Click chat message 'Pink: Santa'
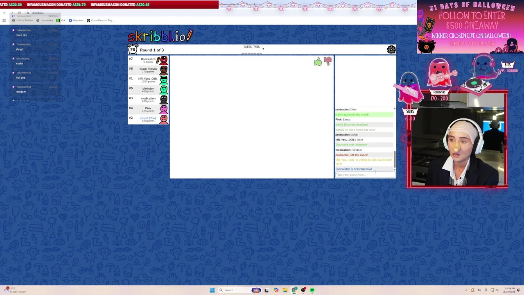This screenshot has width=524, height=295. [x=343, y=120]
